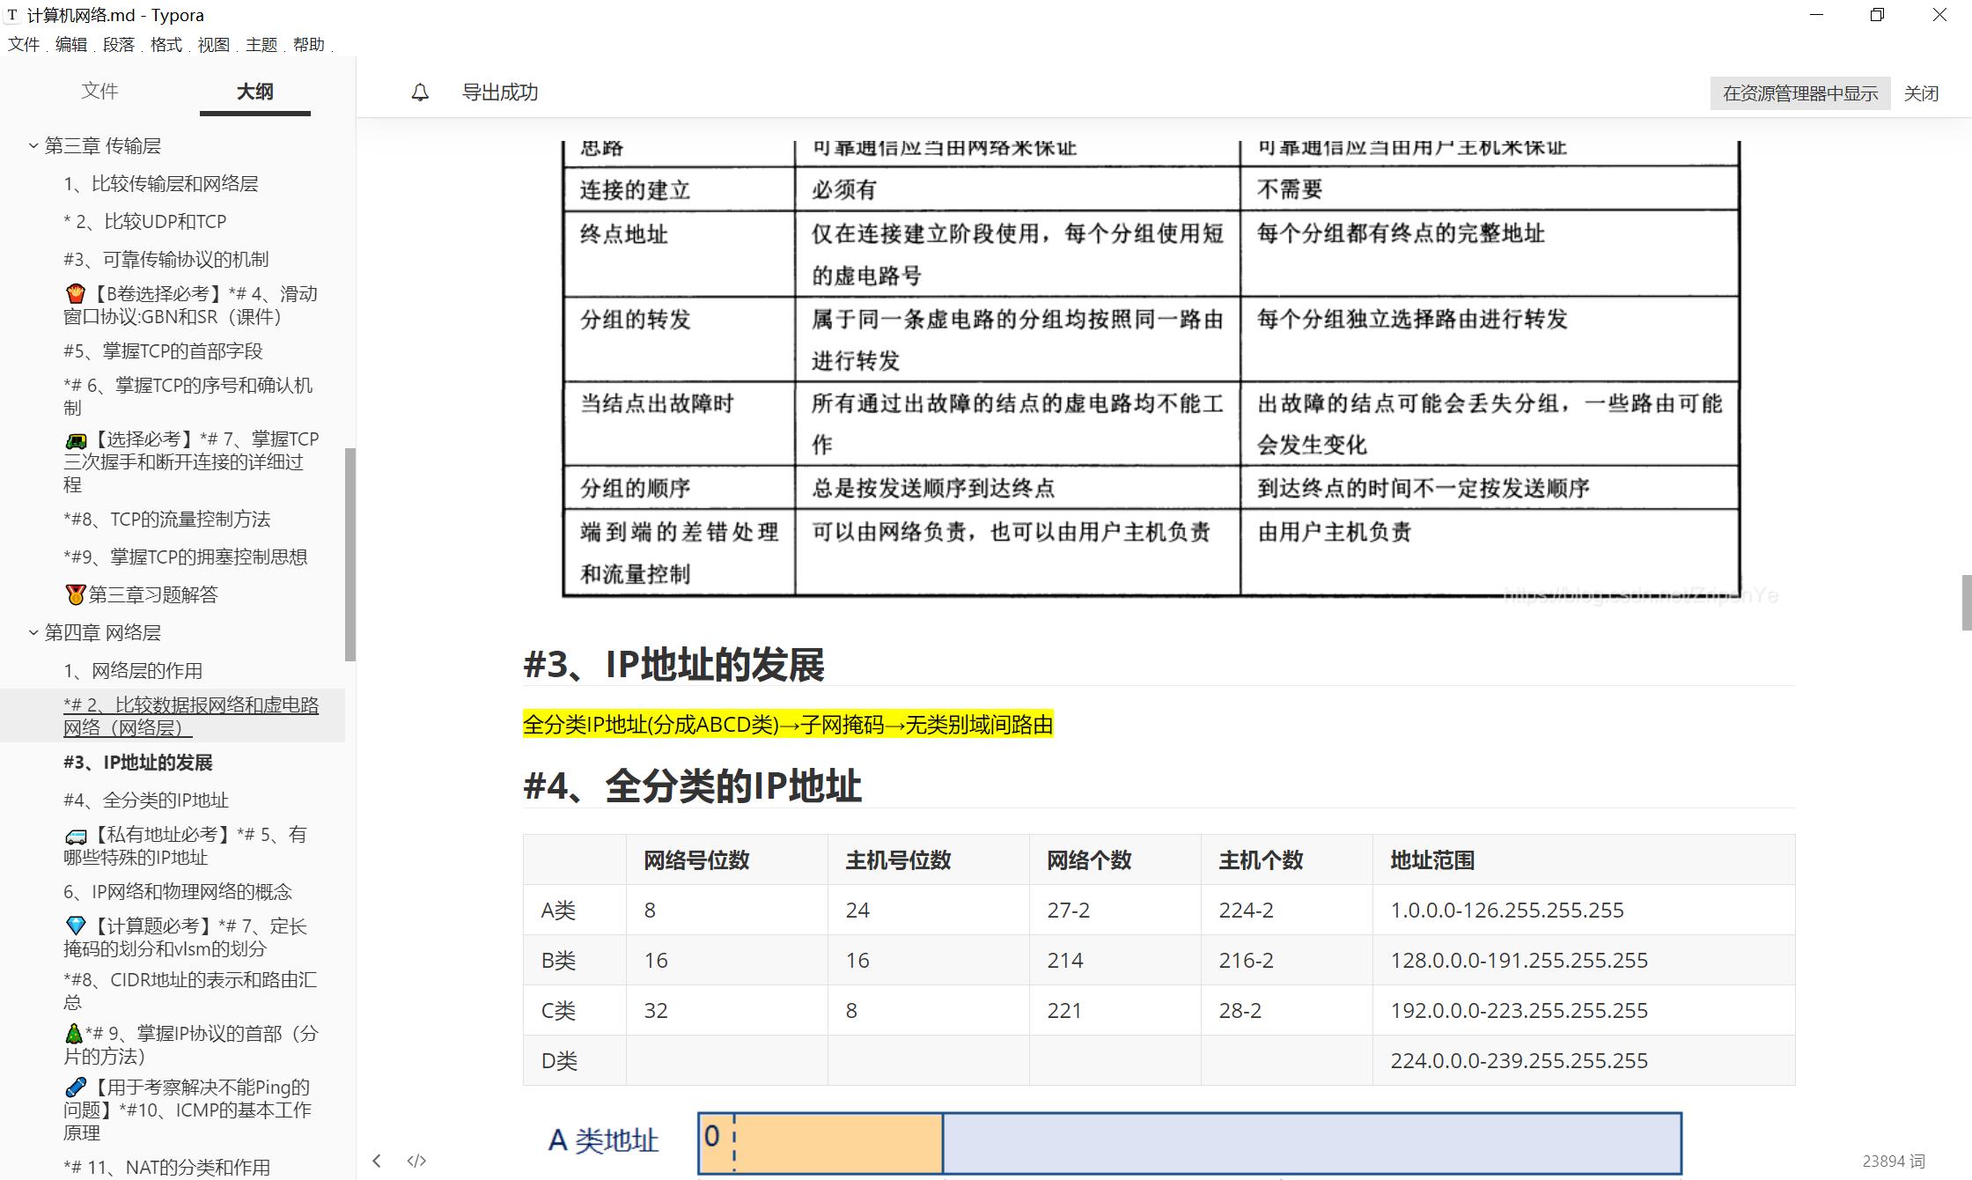Click the 导出成功 notification text

point(500,92)
